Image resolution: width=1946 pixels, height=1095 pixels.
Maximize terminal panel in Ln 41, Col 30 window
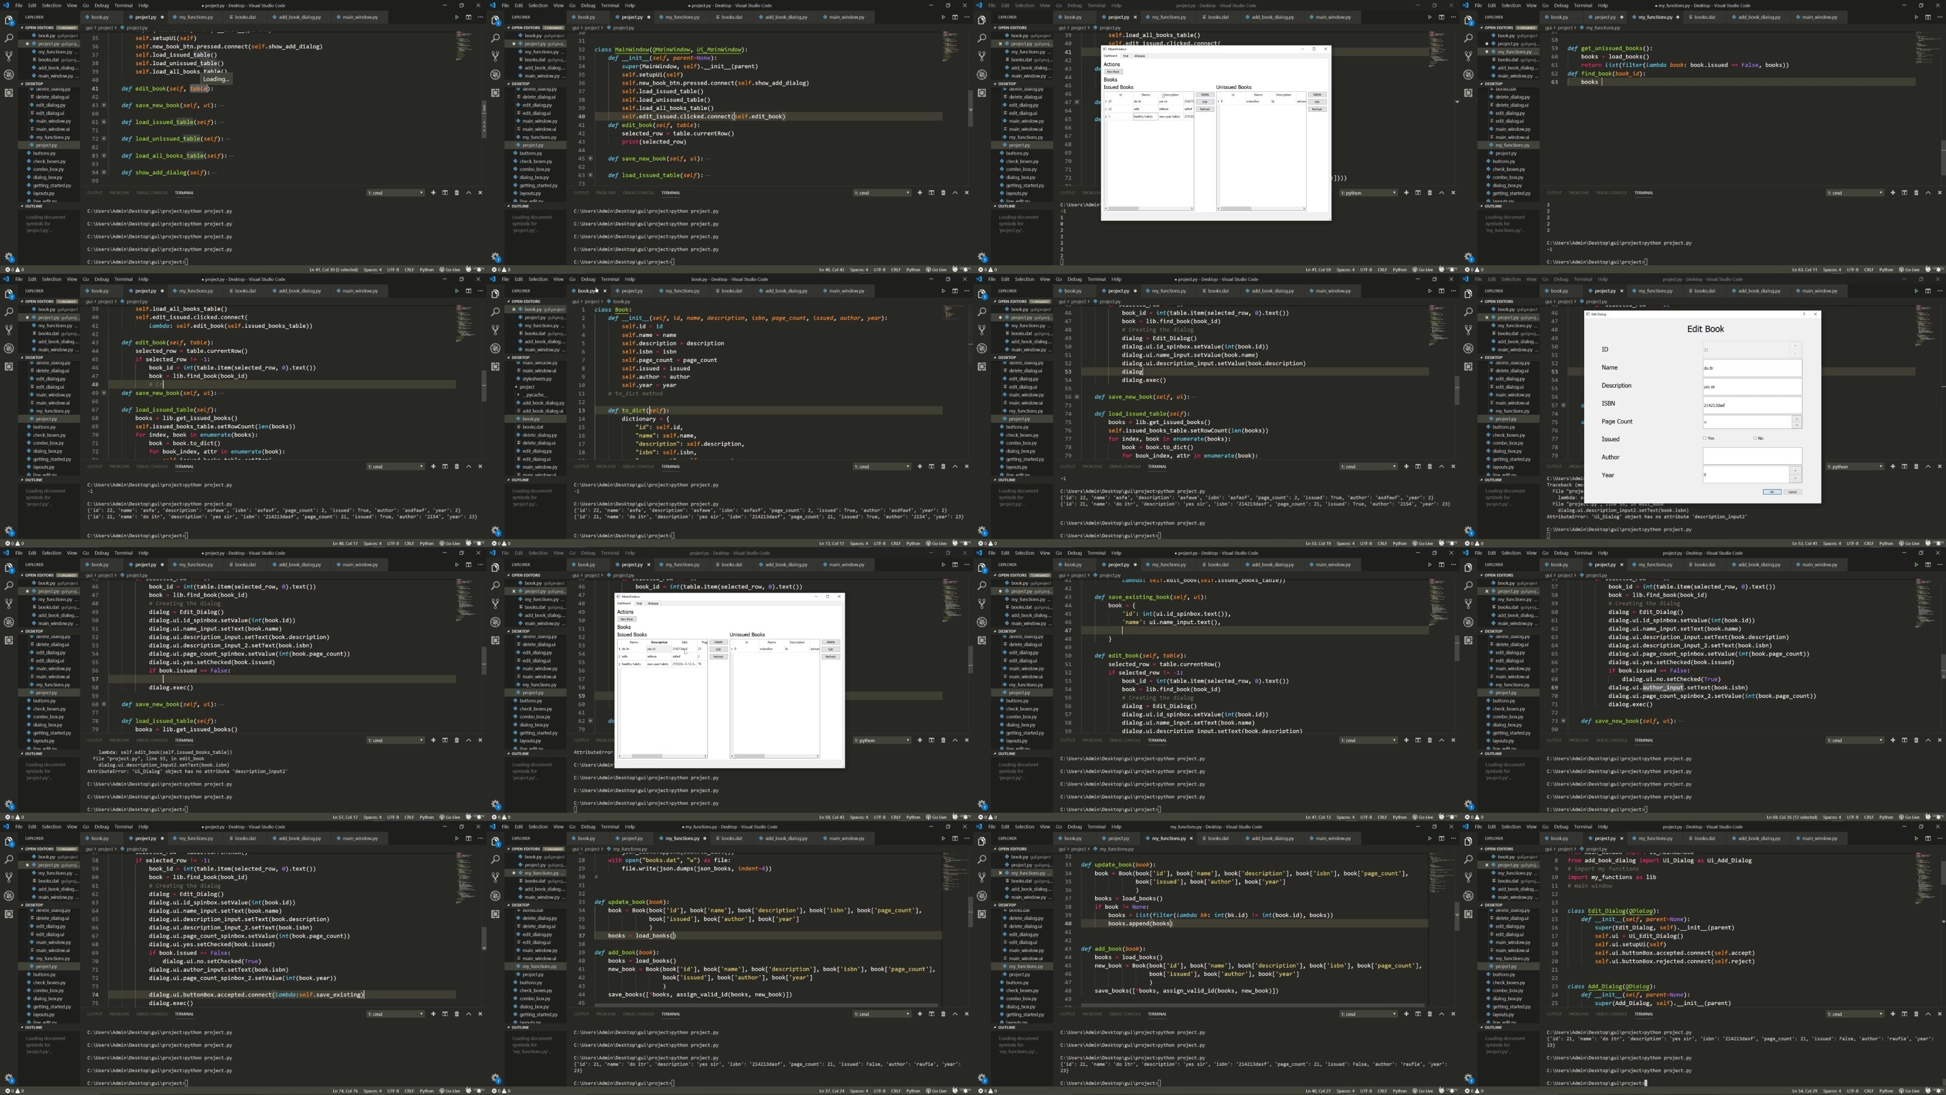coord(468,193)
